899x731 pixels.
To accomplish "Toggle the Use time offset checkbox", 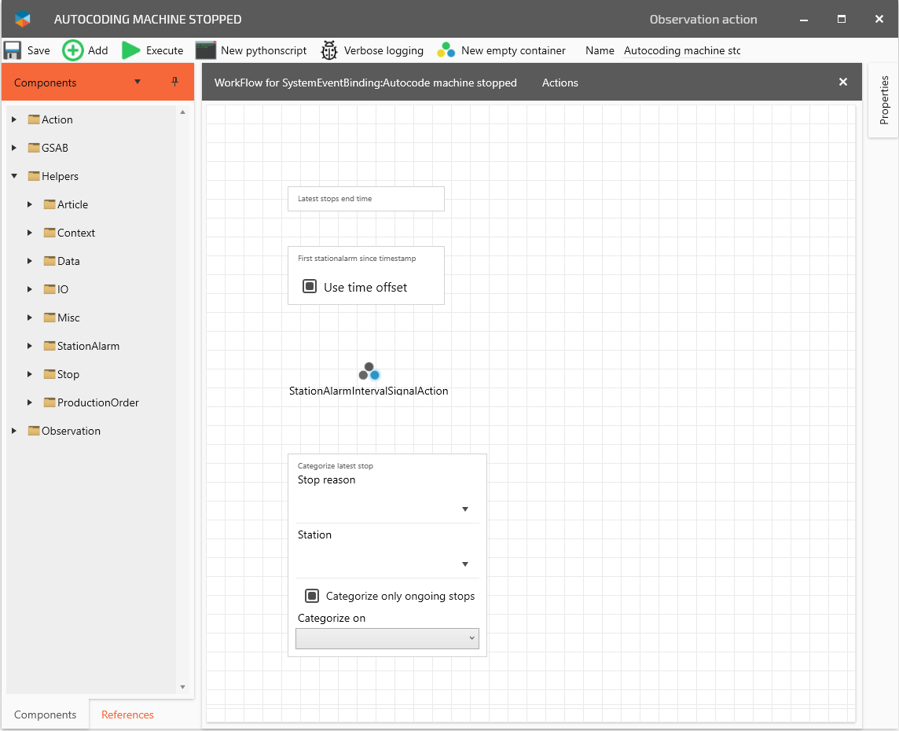I will (x=310, y=287).
